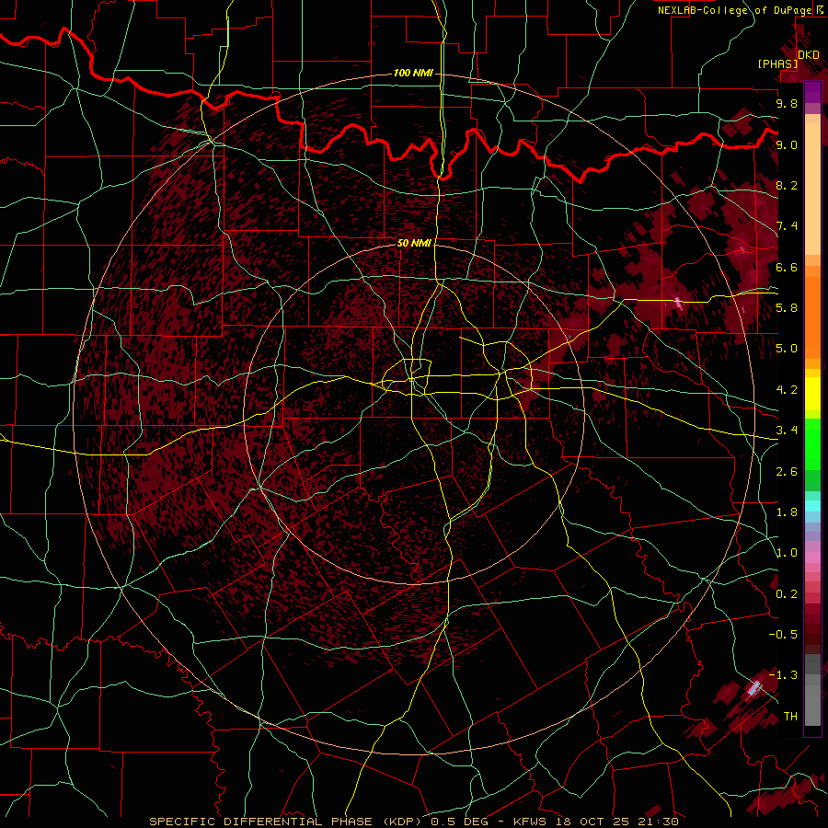
Task: Click the bright green segment of the color bar
Action: 812,443
